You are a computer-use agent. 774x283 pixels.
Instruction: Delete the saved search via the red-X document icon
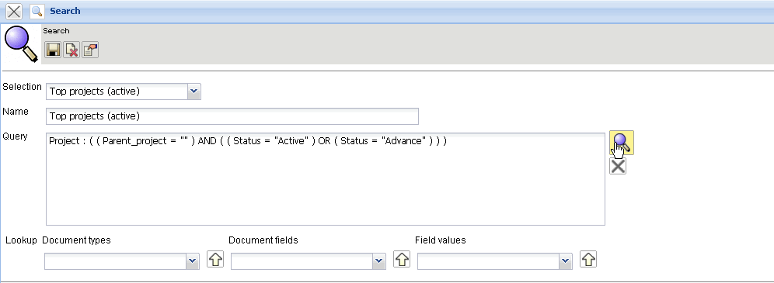(x=72, y=50)
